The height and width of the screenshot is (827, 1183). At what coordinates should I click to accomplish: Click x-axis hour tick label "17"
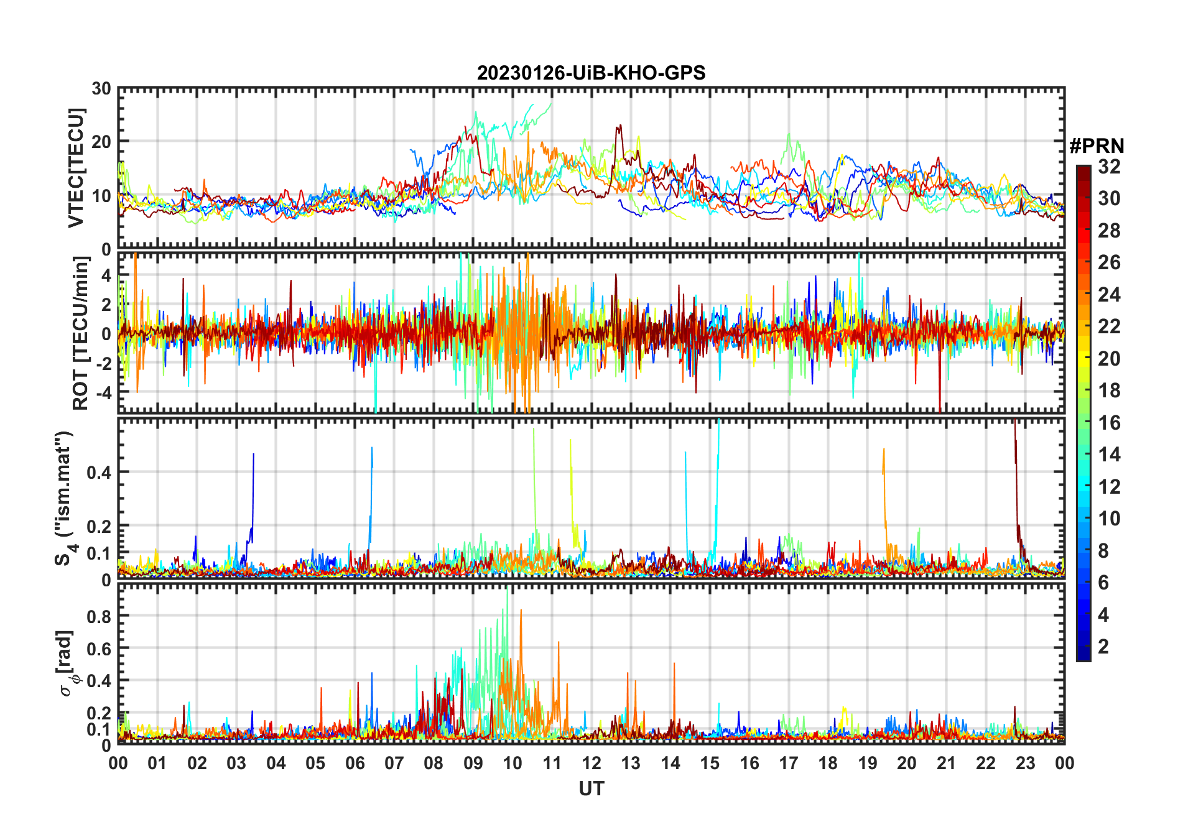(x=789, y=763)
